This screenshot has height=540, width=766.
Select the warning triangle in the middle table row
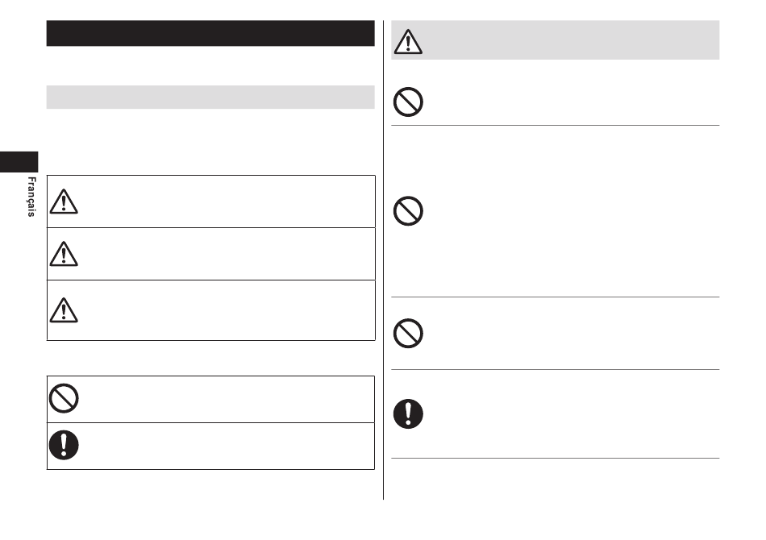pyautogui.click(x=64, y=254)
